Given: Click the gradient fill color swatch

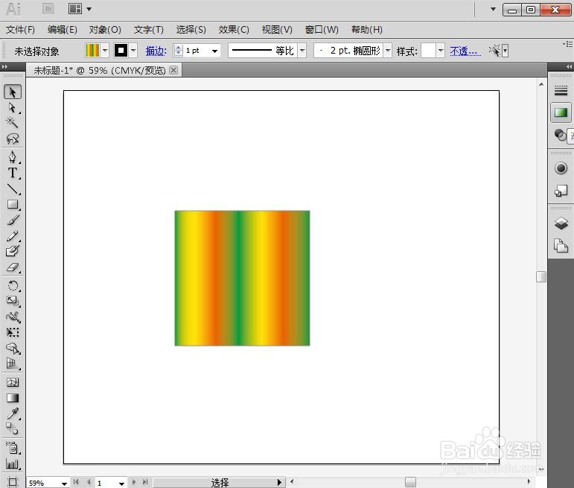Looking at the screenshot, I should click(92, 51).
